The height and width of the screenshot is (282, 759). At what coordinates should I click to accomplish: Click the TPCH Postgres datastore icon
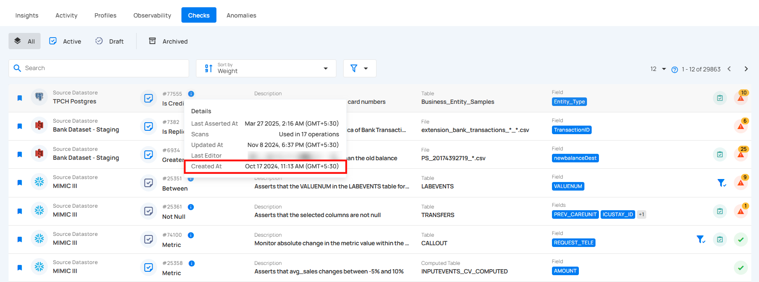39,97
